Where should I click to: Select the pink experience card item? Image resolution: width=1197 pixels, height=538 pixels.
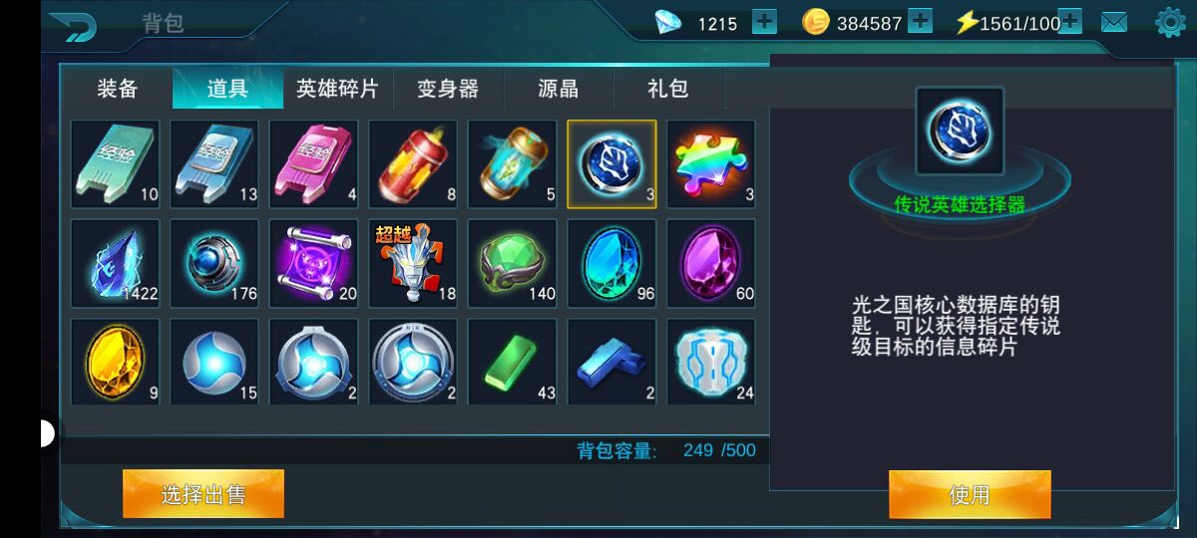[x=313, y=163]
